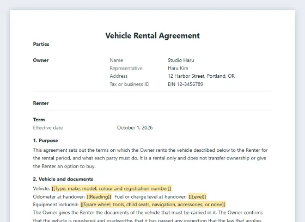Viewport: 305px width, 222px height.
Task: Click the 'Owner gives the Renter the documents' paragraph
Action: click(148, 216)
